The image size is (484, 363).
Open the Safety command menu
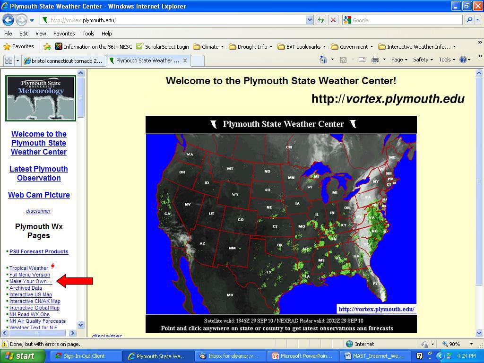pos(423,60)
